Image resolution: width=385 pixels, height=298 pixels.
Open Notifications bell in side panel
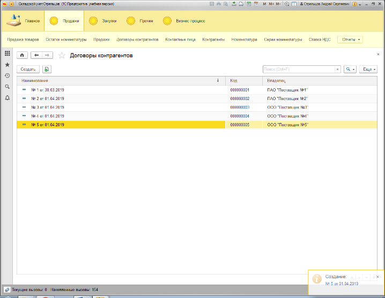(8, 98)
